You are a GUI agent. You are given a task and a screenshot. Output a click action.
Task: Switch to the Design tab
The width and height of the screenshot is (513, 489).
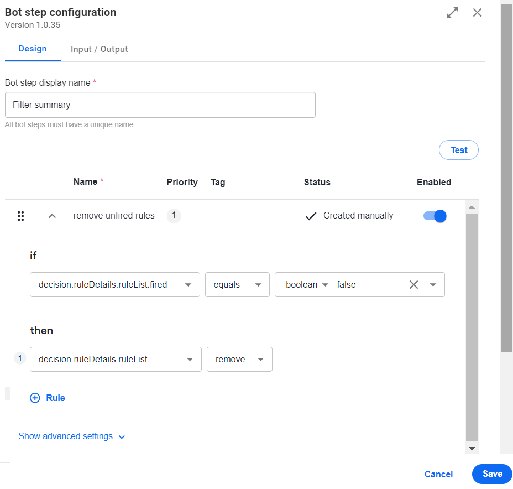pos(33,49)
